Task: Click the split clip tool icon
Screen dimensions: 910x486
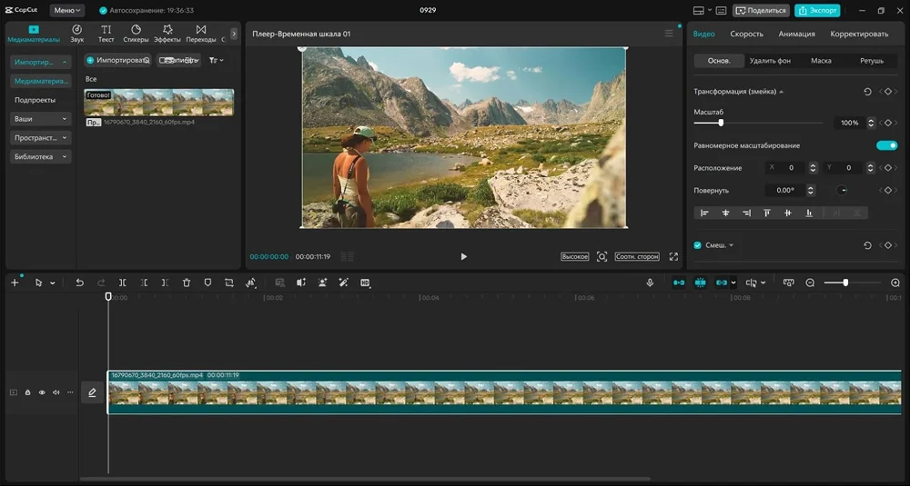Action: (123, 283)
